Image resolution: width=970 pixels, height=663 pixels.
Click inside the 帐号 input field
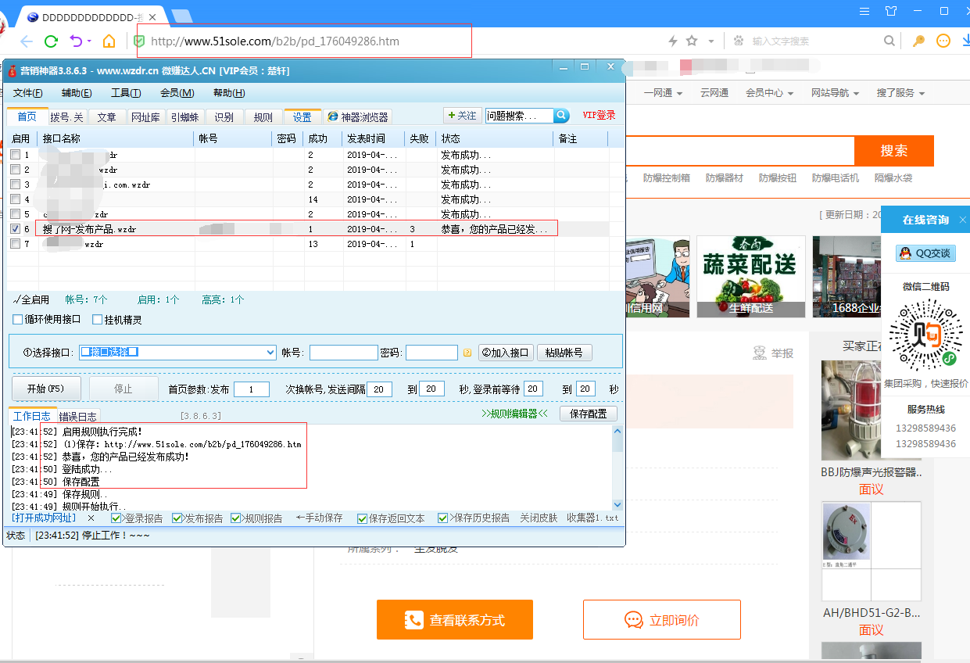(x=342, y=352)
